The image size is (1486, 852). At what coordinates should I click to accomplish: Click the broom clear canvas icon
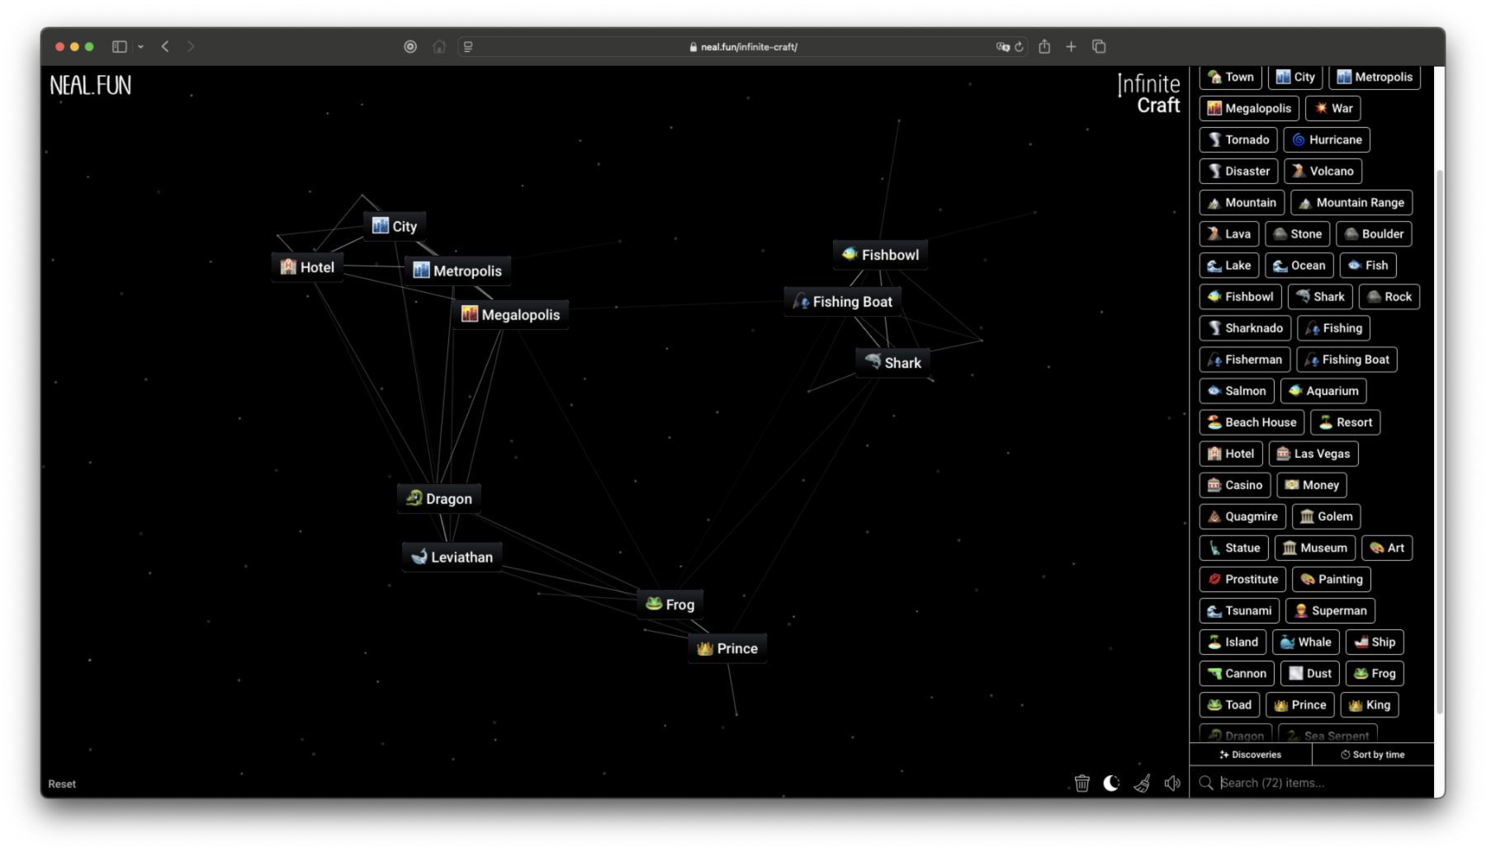[1142, 783]
